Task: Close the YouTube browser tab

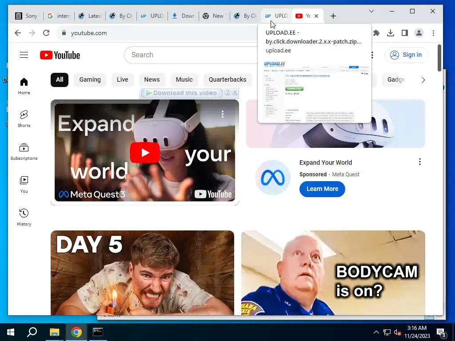Action: 316,16
